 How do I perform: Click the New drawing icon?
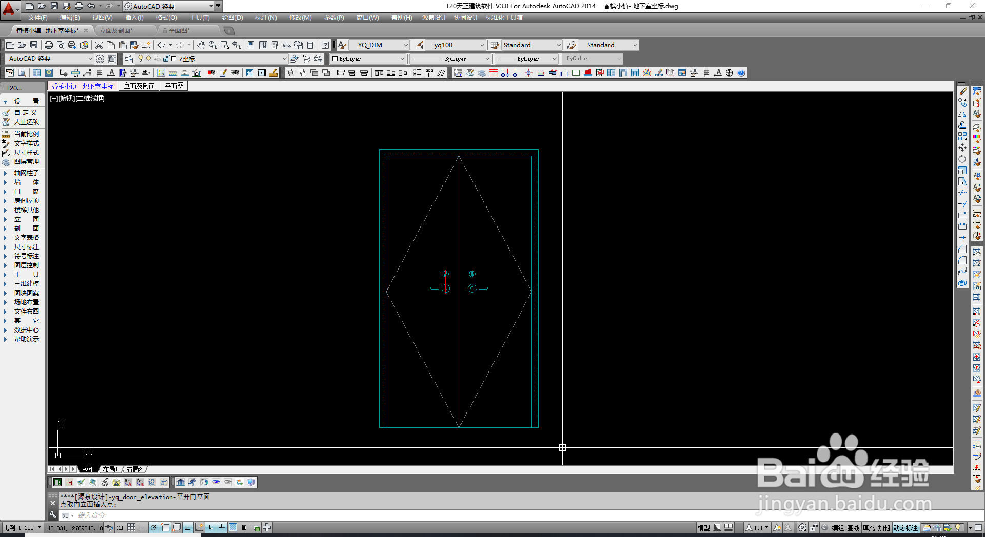pyautogui.click(x=10, y=45)
